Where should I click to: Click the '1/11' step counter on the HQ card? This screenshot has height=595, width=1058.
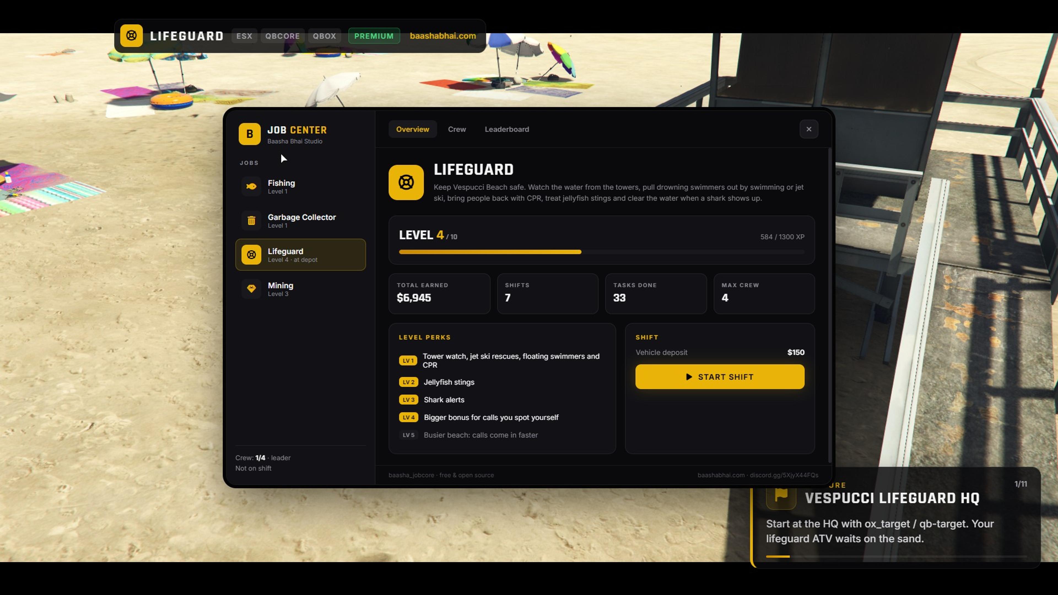[x=1021, y=484]
